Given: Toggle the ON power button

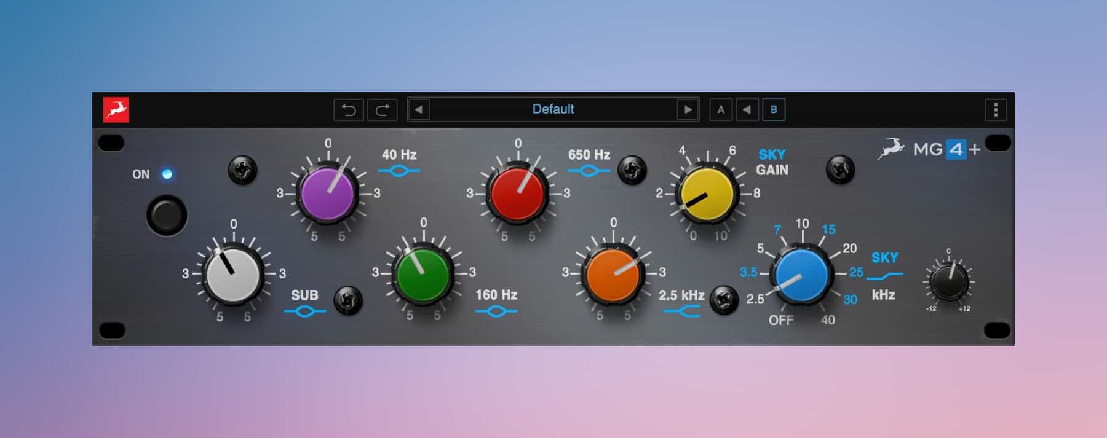Looking at the screenshot, I should pyautogui.click(x=167, y=216).
